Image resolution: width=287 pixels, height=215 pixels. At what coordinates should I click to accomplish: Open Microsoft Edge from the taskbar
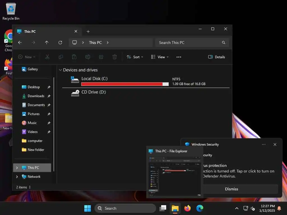coord(200,208)
